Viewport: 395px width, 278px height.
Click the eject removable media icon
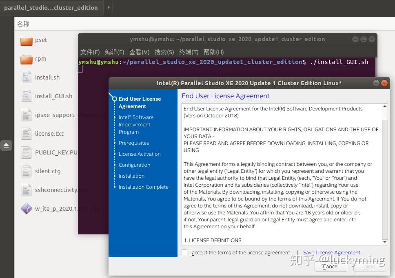coord(6,145)
